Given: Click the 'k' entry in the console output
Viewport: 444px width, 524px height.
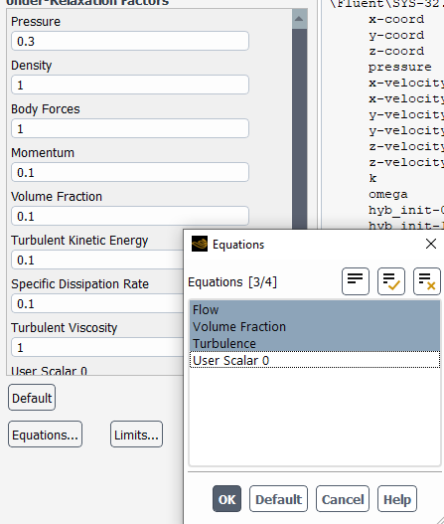Looking at the screenshot, I should 372,178.
